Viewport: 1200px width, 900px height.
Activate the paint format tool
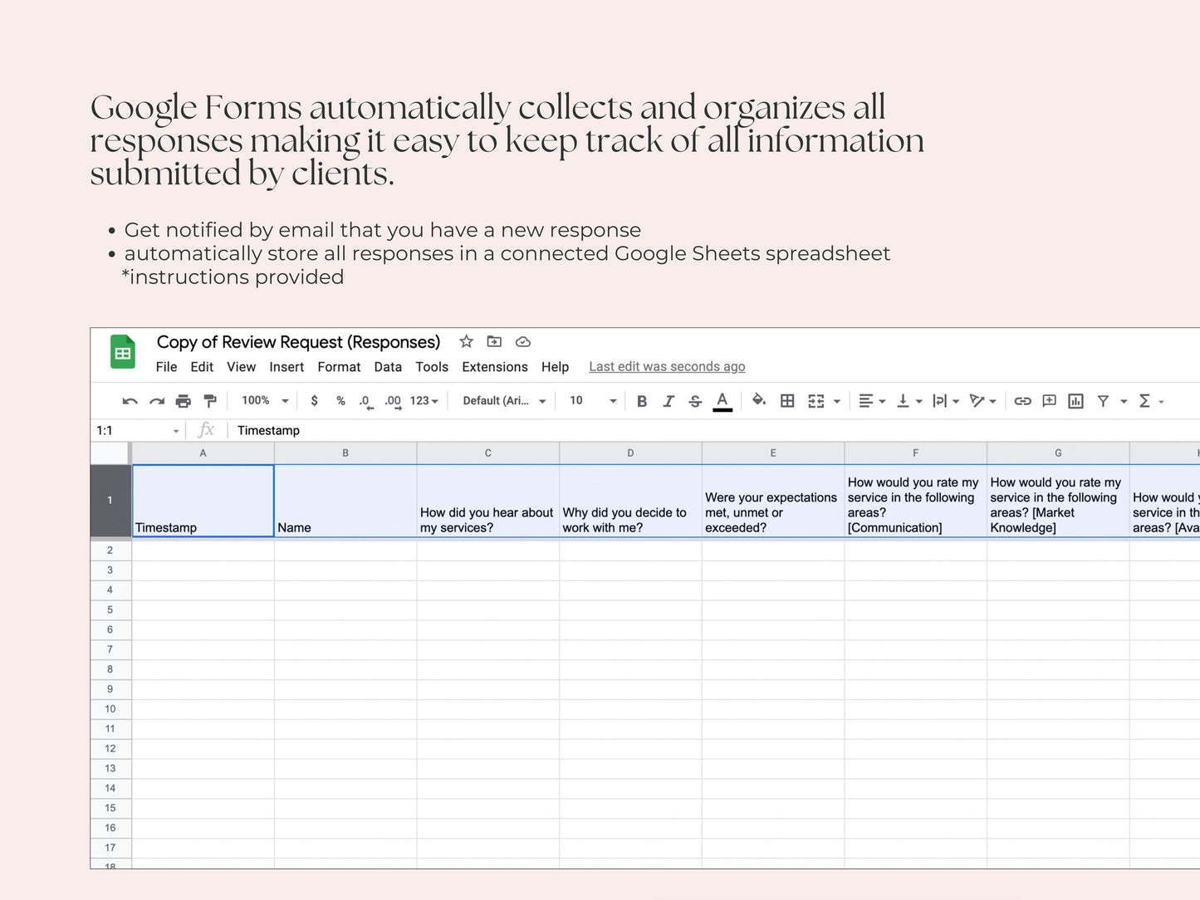[210, 401]
